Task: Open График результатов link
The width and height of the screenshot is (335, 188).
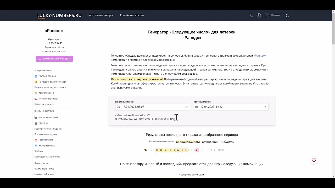Action: pyautogui.click(x=44, y=104)
